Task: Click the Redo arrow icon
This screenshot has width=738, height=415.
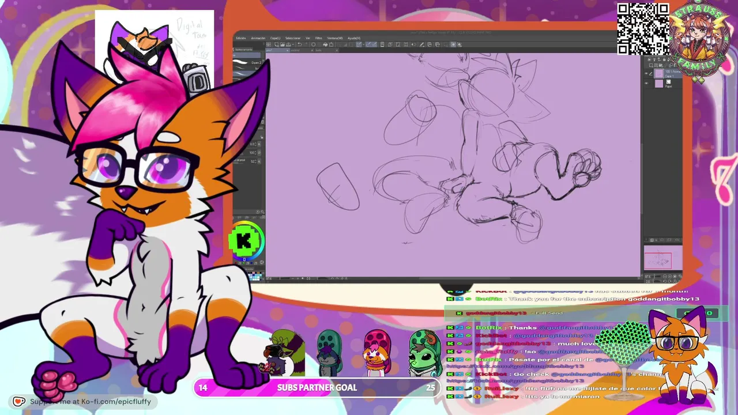Action: coord(306,44)
